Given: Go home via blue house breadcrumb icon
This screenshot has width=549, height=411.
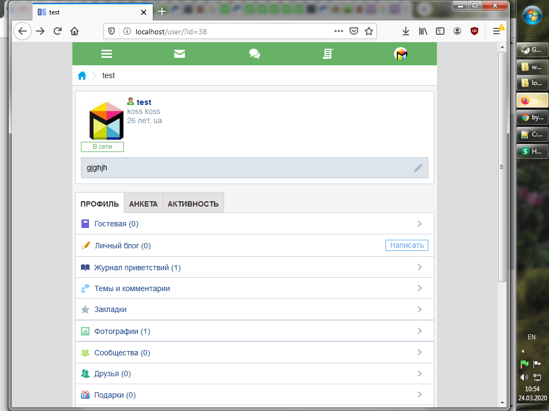Looking at the screenshot, I should click(x=82, y=75).
